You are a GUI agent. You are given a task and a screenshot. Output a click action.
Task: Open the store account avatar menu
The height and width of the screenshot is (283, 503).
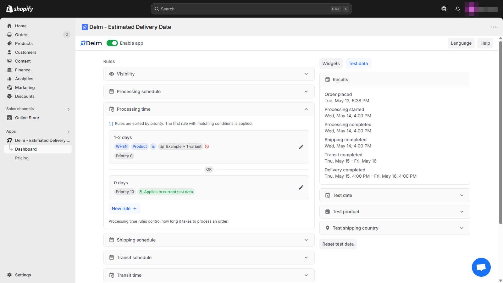[481, 9]
